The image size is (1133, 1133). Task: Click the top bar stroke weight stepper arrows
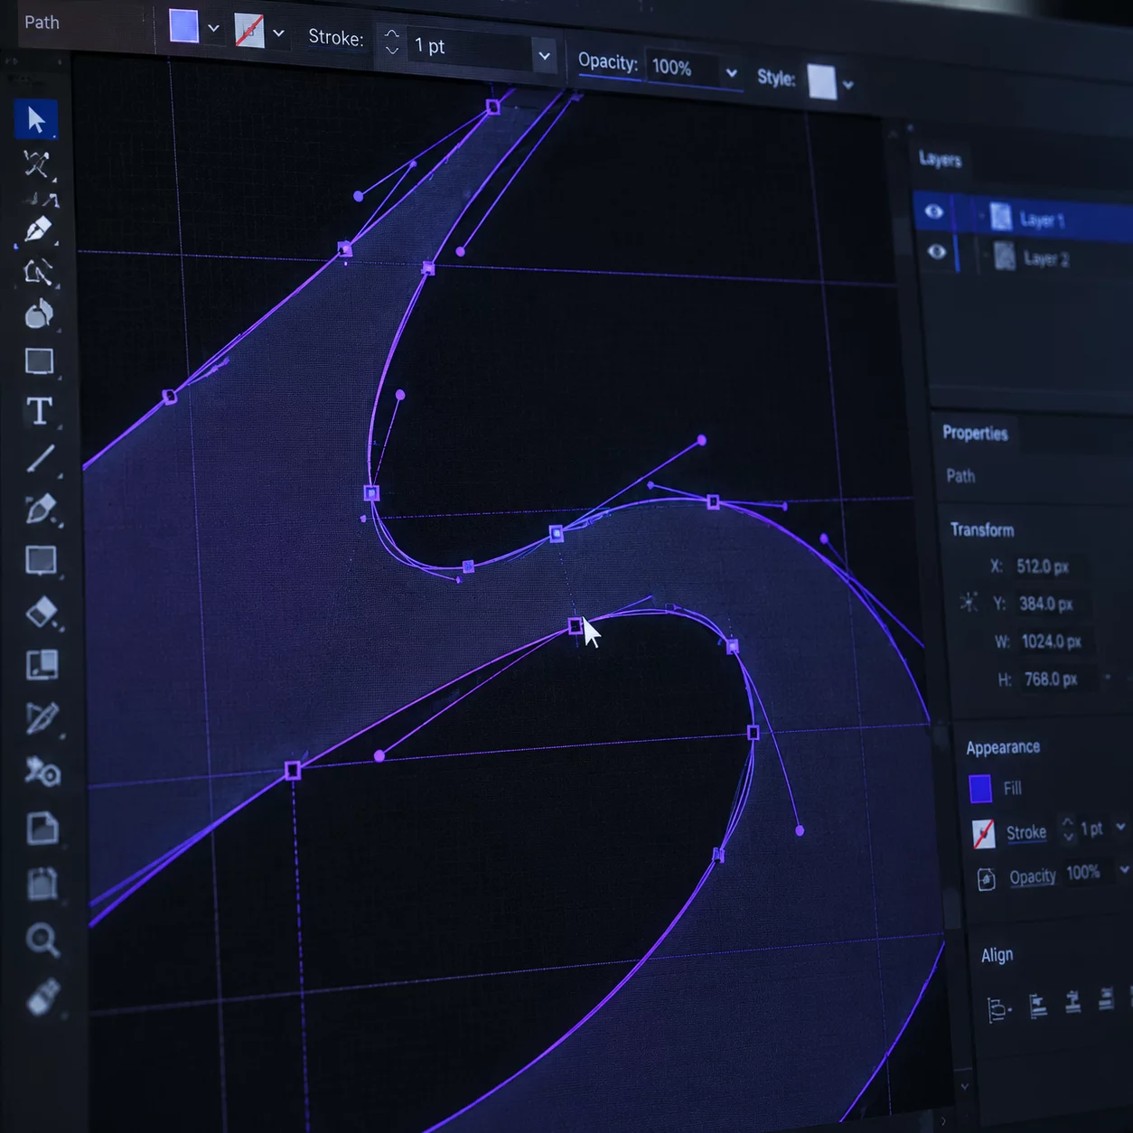pyautogui.click(x=391, y=42)
